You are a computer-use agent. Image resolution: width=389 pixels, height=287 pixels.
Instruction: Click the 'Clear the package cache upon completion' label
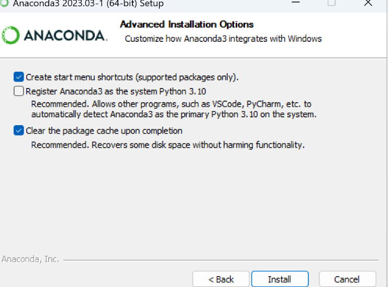[104, 130]
